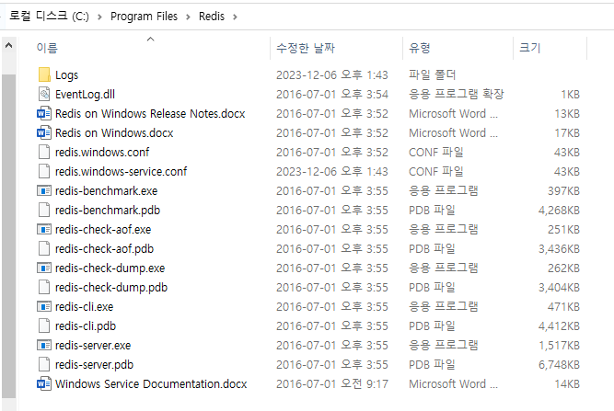The image size is (614, 411).
Task: Select the file name Redis on Windows.docx
Action: point(114,133)
